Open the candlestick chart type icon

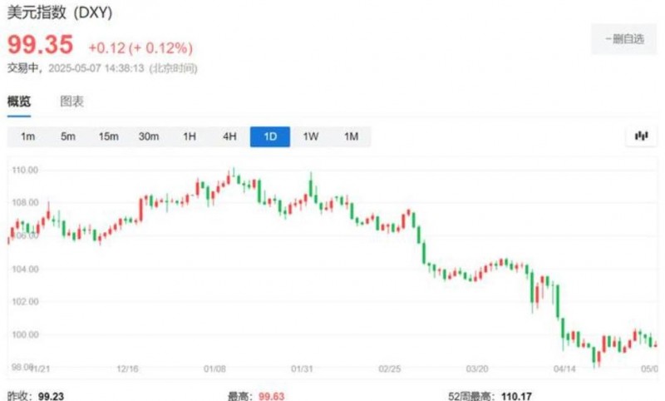pyautogui.click(x=641, y=136)
